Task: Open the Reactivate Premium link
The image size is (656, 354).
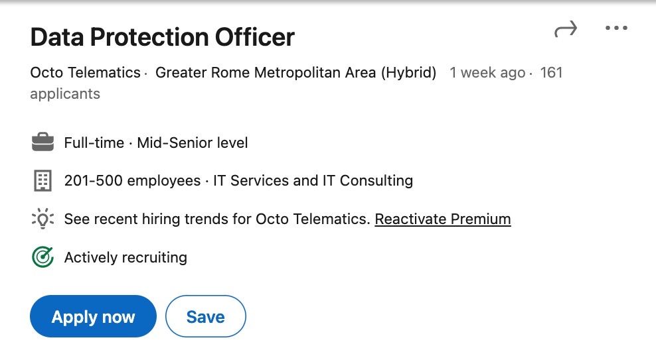Action: [x=443, y=219]
